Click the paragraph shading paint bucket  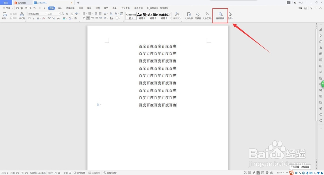click(x=111, y=18)
